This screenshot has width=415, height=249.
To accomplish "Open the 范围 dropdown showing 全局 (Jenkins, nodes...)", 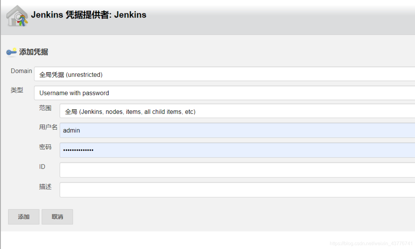I will tap(237, 111).
